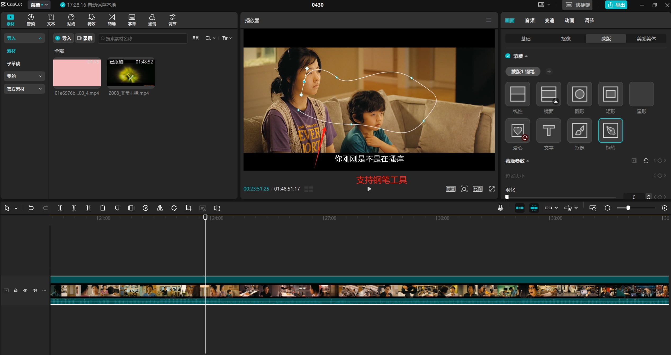Toggle auto-snap in timeline toolbar
The height and width of the screenshot is (355, 671).
(x=534, y=208)
